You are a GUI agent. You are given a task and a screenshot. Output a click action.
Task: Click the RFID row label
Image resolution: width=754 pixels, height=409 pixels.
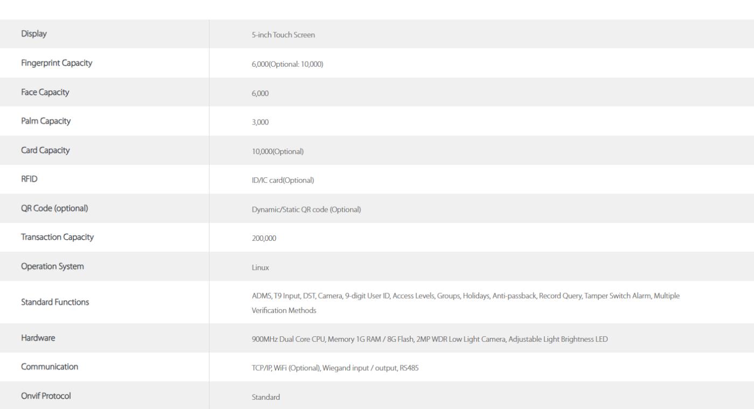click(29, 179)
